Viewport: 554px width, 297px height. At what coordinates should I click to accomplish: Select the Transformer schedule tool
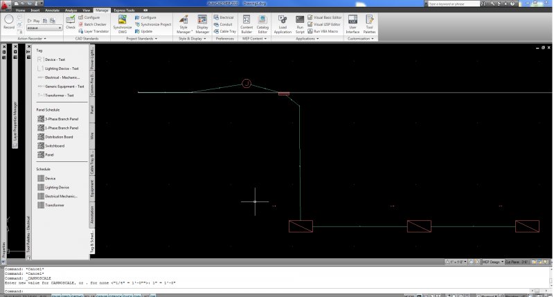51,205
